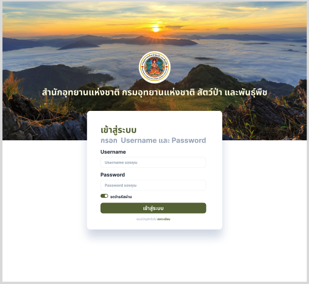Click the rising sun in the banner photo

click(x=155, y=29)
